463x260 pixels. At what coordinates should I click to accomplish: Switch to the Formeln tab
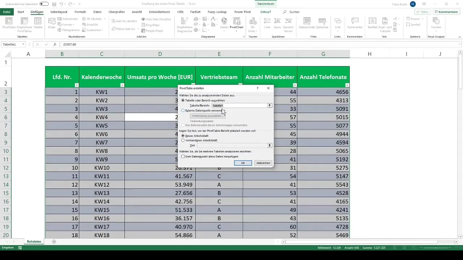(x=80, y=12)
